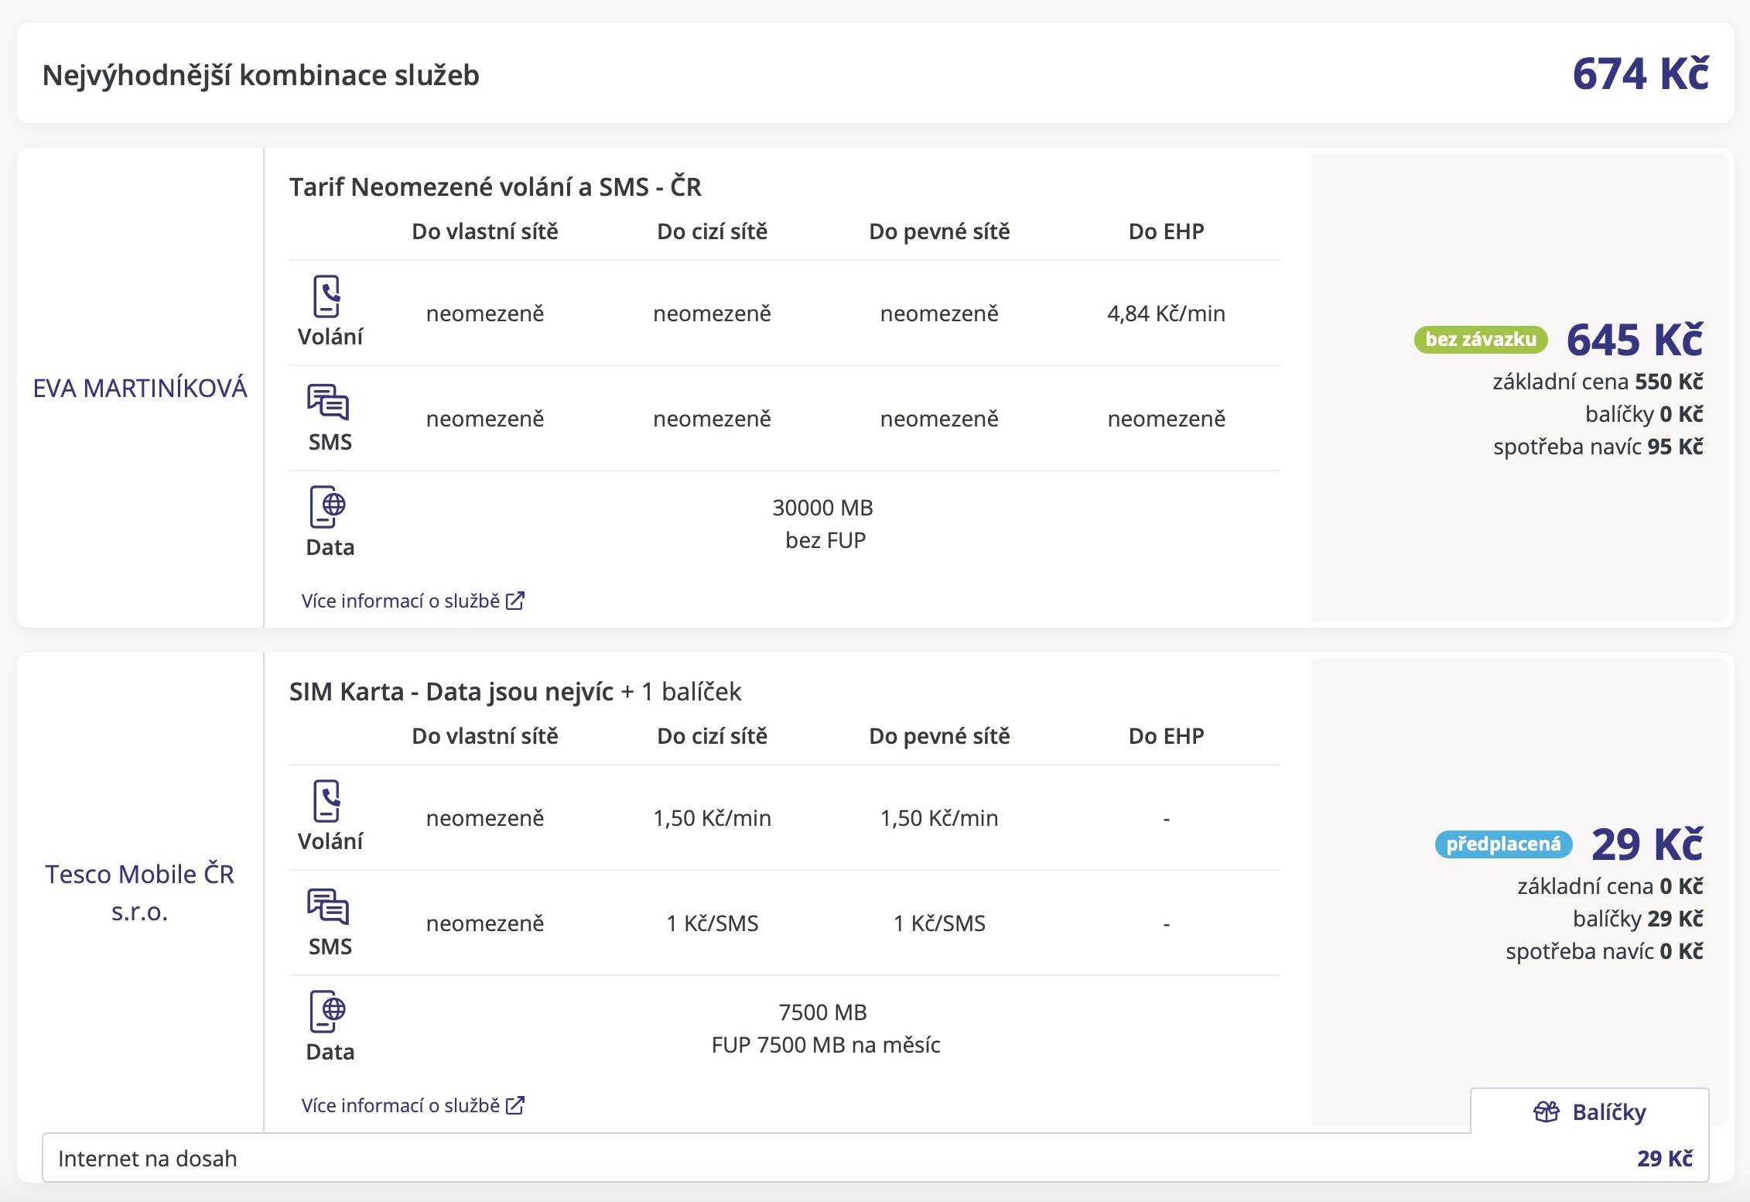The image size is (1750, 1202).
Task: Click Data globe icon in Tesco Mobile tariff
Action: coord(328,1012)
